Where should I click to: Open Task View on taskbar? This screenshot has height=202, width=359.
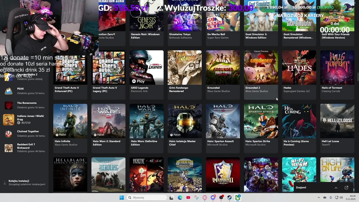(x=171, y=198)
